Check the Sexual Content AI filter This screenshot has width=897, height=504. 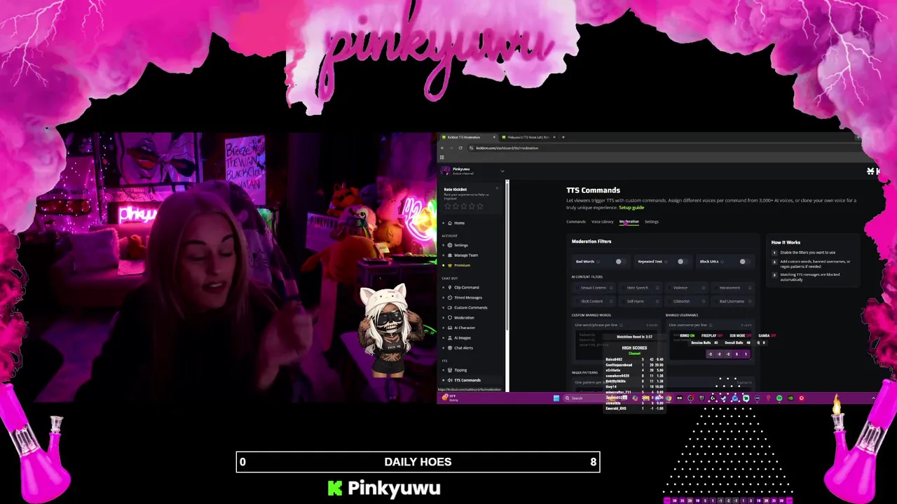pos(577,288)
